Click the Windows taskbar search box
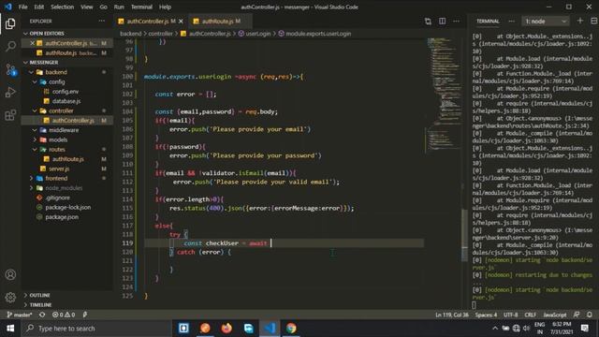599x337 pixels. (97, 329)
